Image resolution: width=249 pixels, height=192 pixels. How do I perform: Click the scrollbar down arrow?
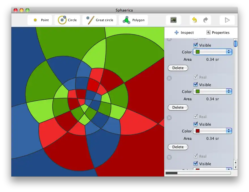(x=236, y=167)
